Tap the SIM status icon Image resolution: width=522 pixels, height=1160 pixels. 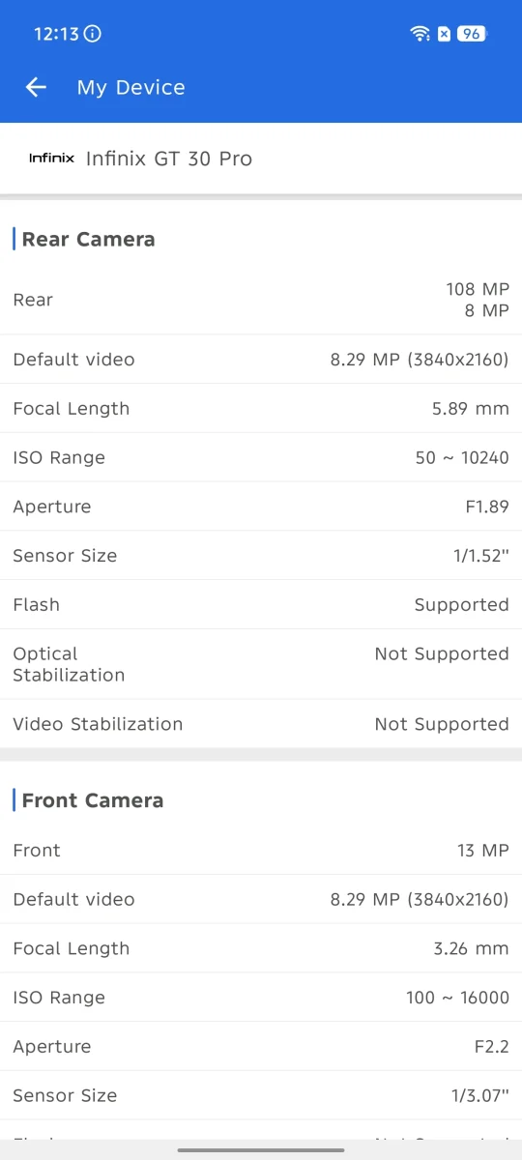tap(444, 34)
